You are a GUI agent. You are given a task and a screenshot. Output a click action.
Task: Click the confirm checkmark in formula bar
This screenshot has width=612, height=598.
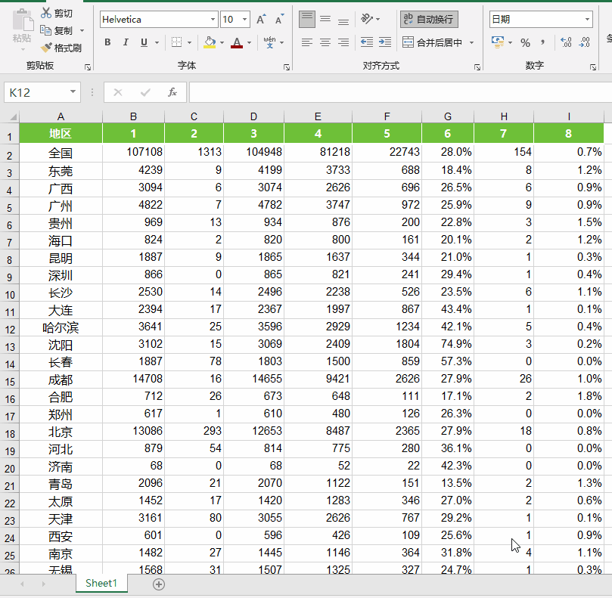coord(145,92)
